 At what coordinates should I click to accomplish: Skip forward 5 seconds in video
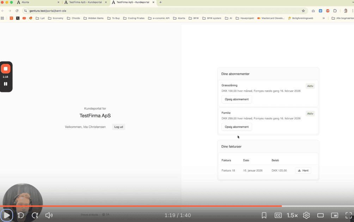pos(35,215)
